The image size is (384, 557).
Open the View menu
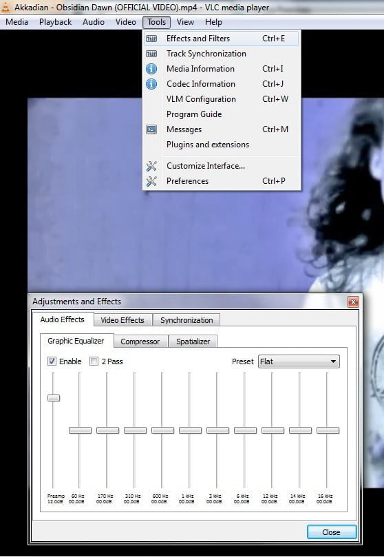[x=185, y=22]
